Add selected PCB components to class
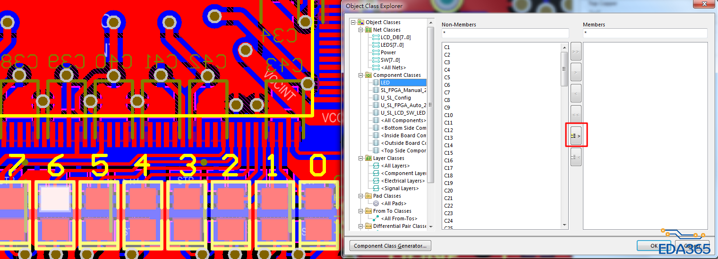718x259 pixels. point(576,136)
